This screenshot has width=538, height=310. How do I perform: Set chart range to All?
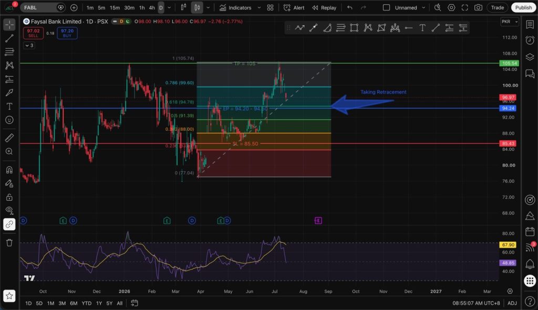[120, 303]
